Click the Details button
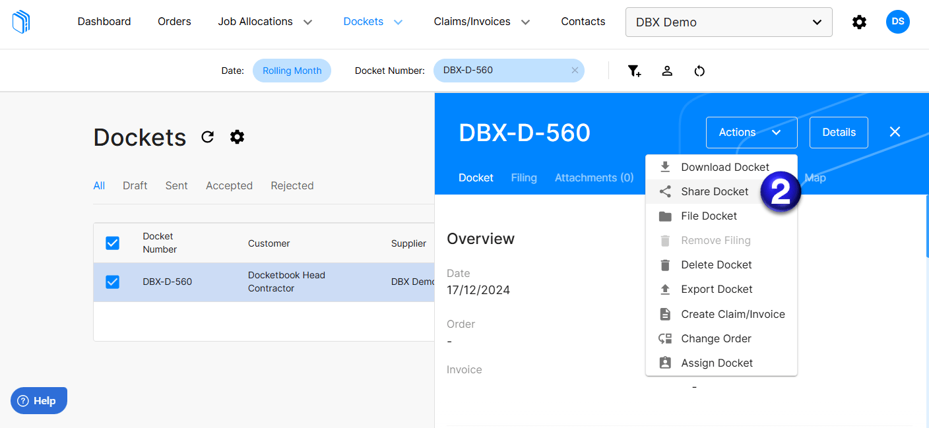Viewport: 929px width, 428px height. click(x=839, y=132)
